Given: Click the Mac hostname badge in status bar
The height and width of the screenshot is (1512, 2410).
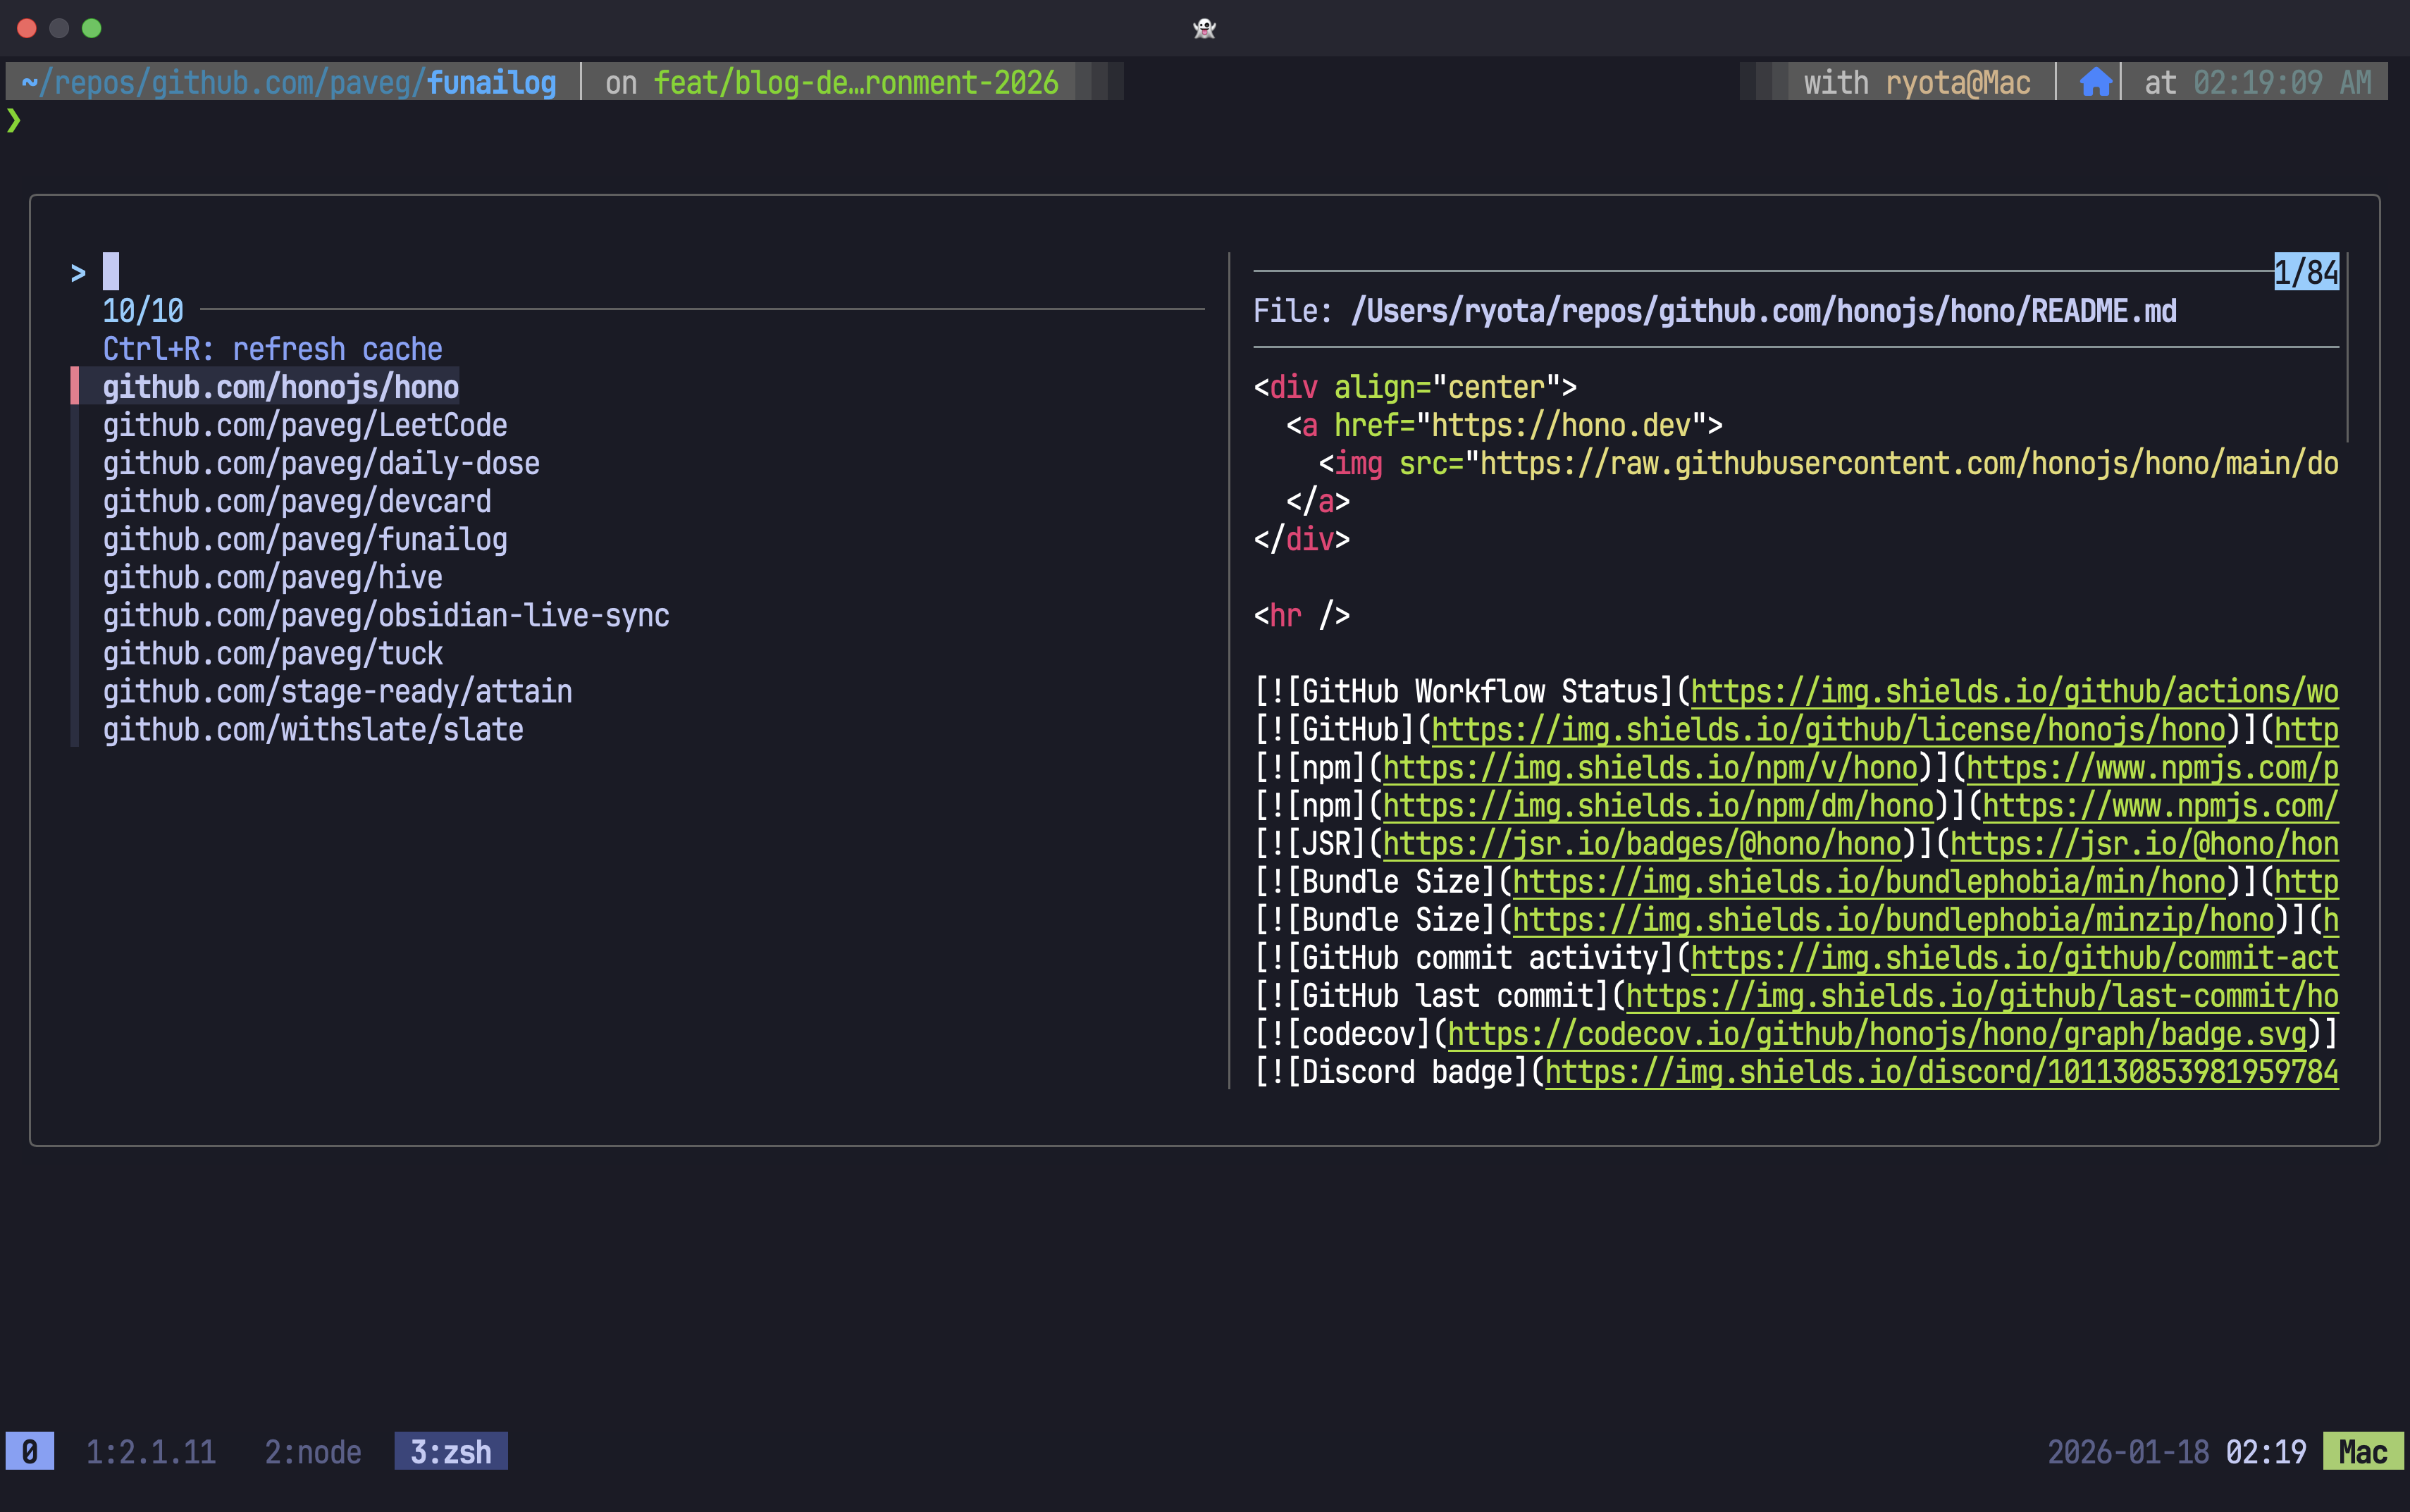Looking at the screenshot, I should pyautogui.click(x=2363, y=1451).
